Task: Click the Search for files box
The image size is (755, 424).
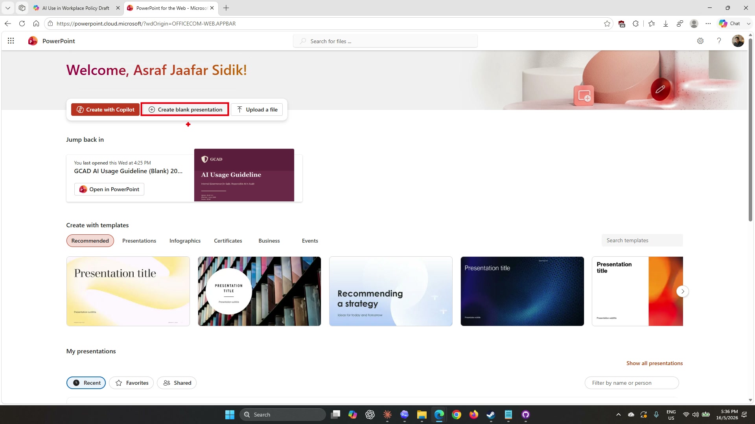Action: pyautogui.click(x=385, y=41)
